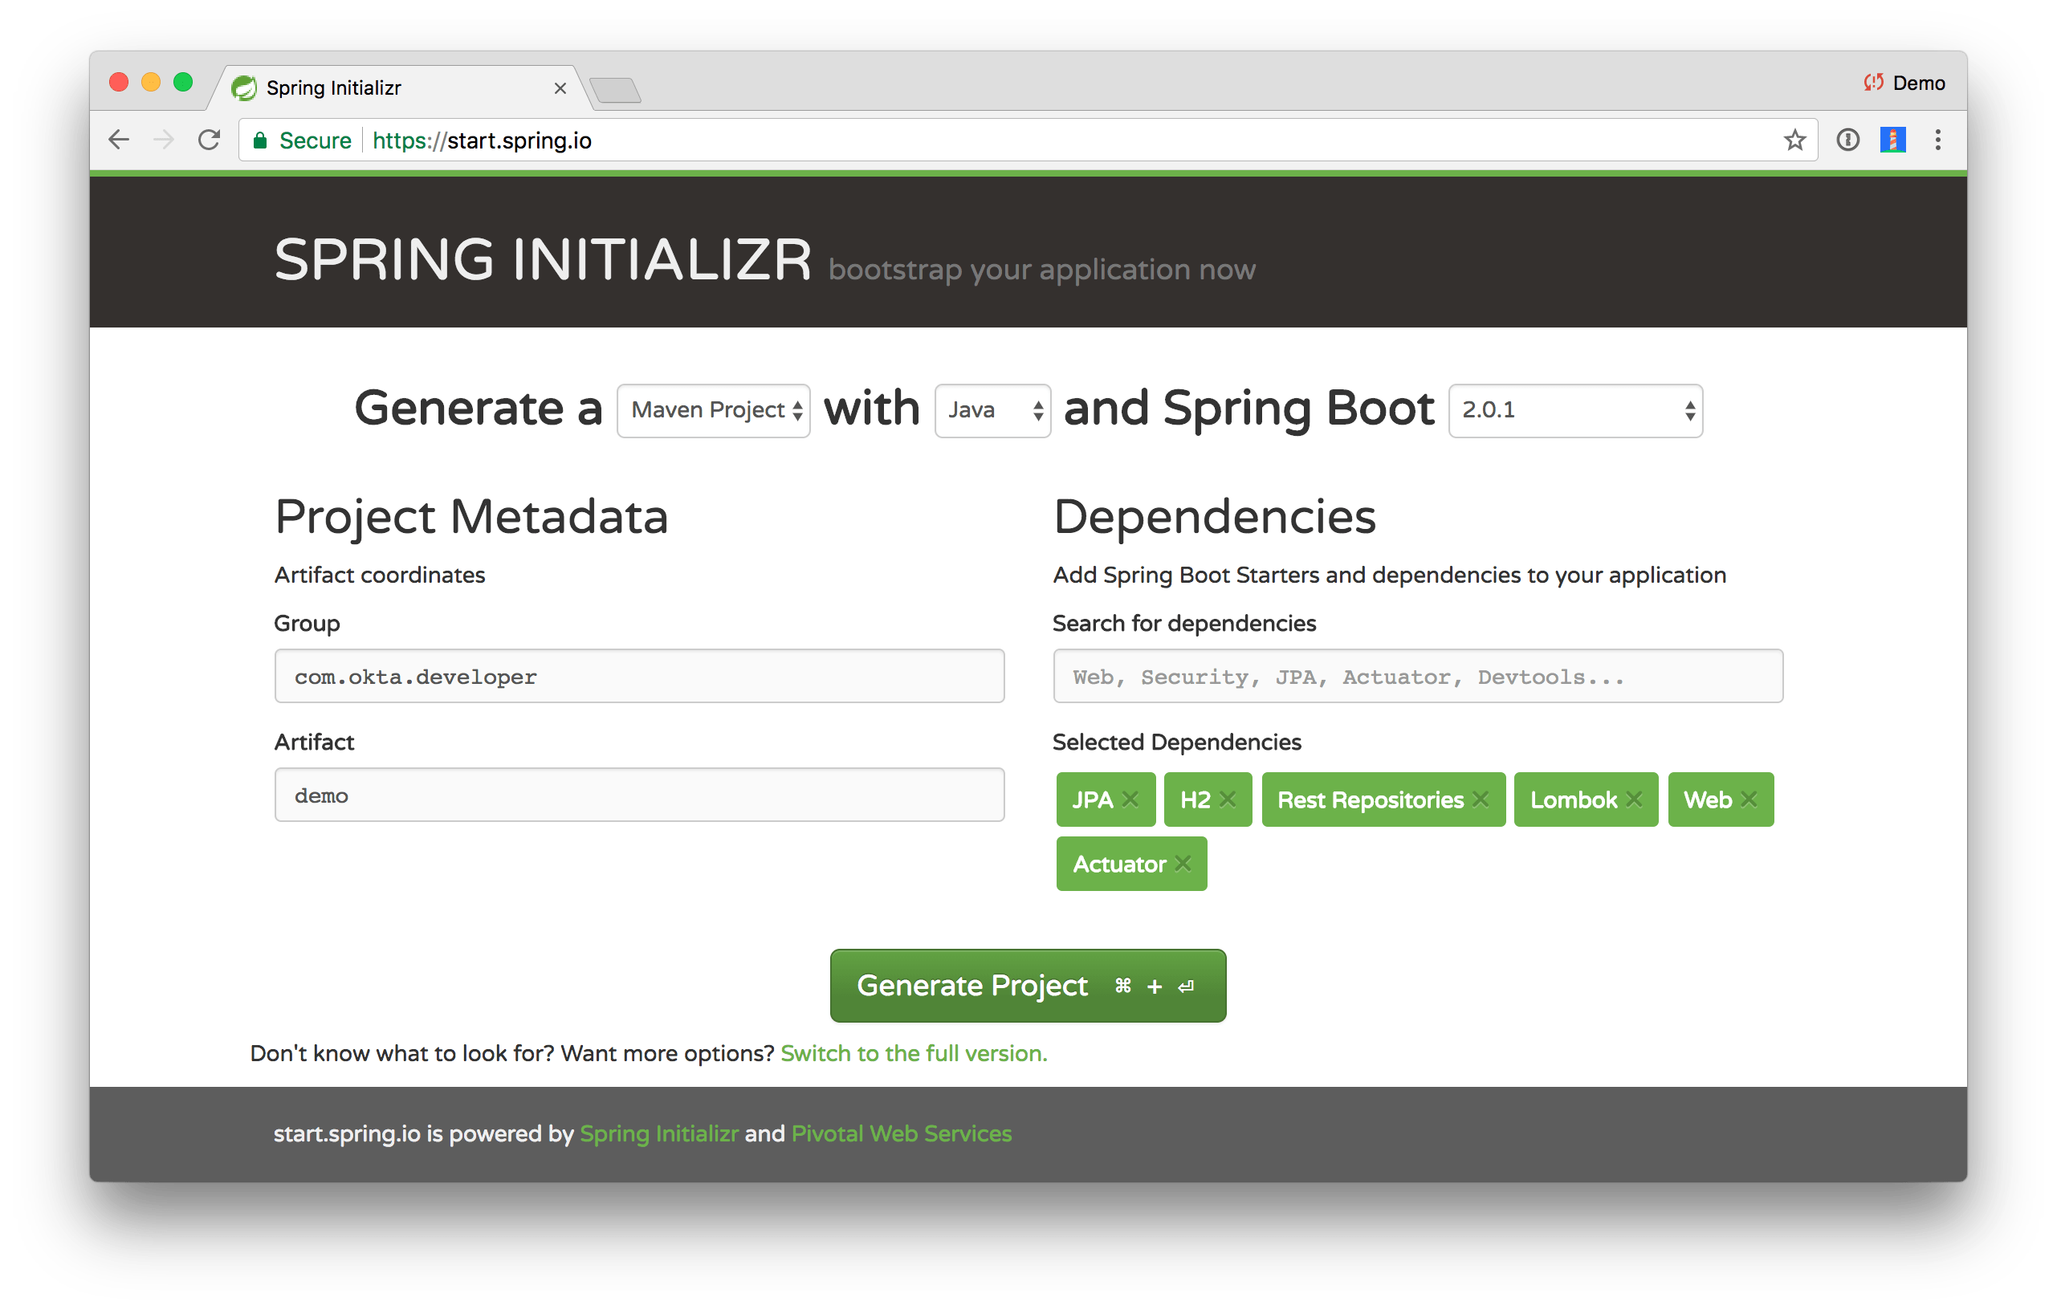Click the 1Password extension icon

(x=1847, y=140)
